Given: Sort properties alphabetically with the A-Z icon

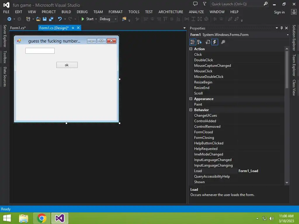Looking at the screenshot, I should tap(199, 42).
